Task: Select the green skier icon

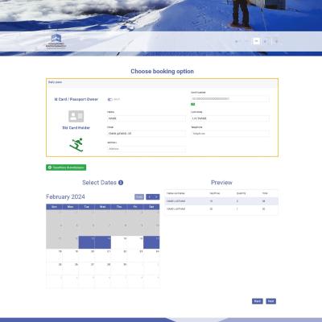Action: [x=76, y=145]
